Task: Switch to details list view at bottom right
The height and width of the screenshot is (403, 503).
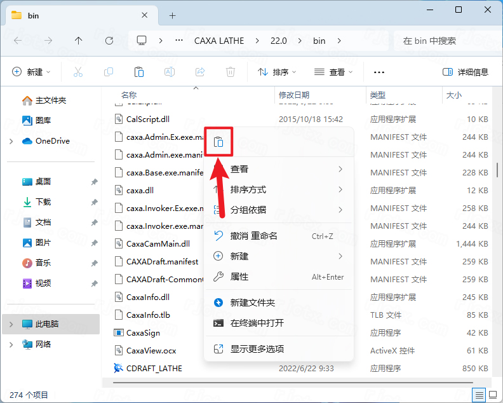Action: click(x=478, y=395)
